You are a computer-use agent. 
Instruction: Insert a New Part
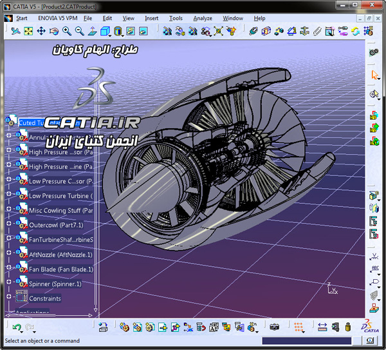point(150,327)
